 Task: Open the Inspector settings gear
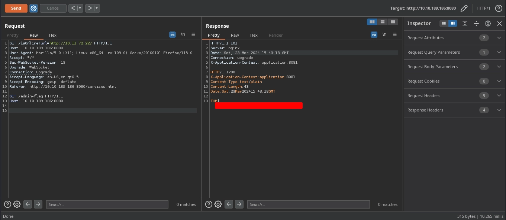point(488,23)
